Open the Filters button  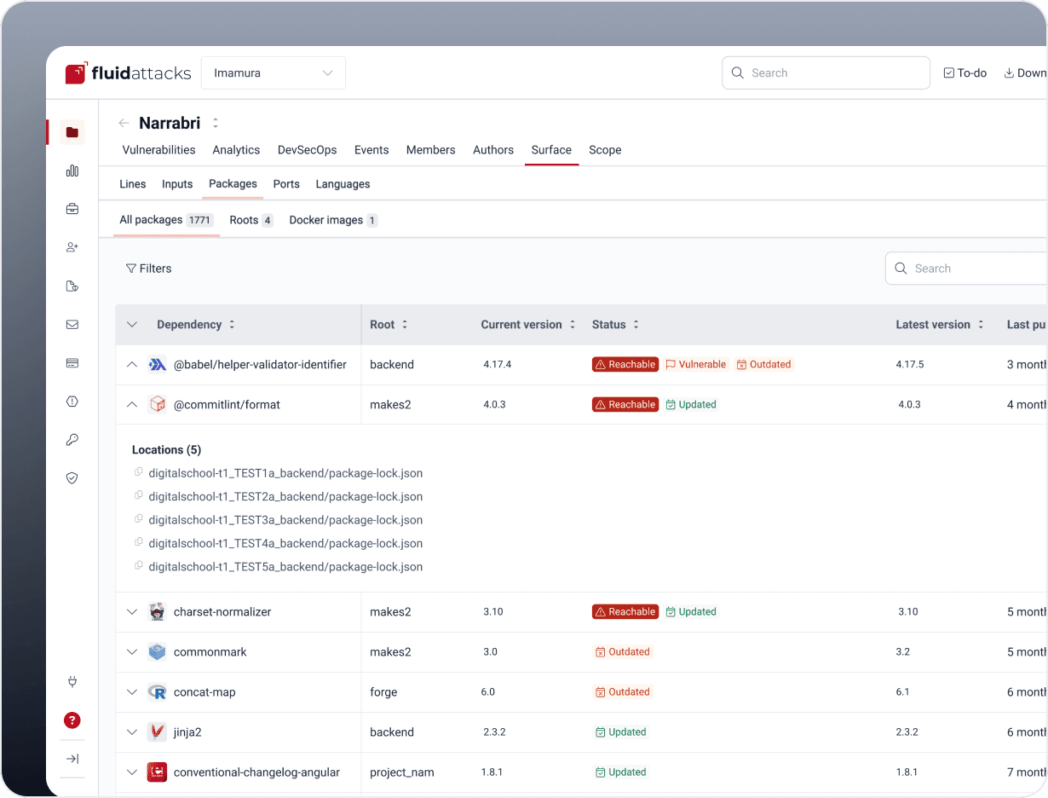[x=148, y=269]
